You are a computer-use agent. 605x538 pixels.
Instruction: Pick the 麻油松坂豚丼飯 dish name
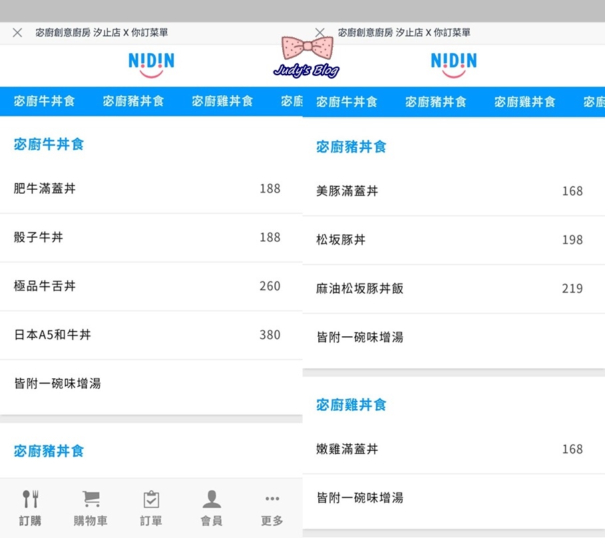[x=360, y=288]
